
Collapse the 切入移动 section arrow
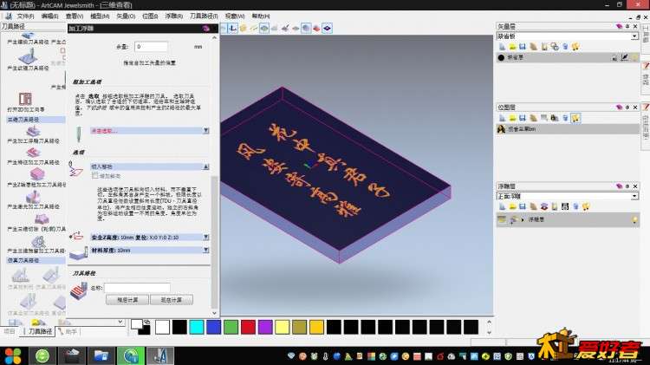coord(206,166)
